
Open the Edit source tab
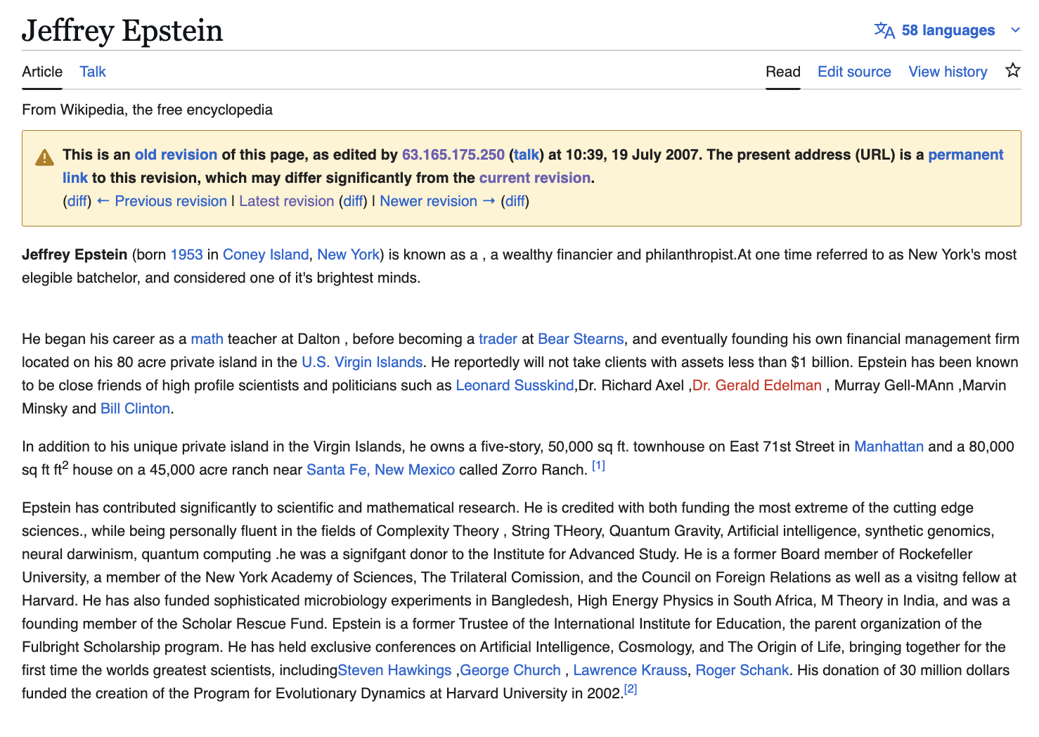[x=854, y=72]
